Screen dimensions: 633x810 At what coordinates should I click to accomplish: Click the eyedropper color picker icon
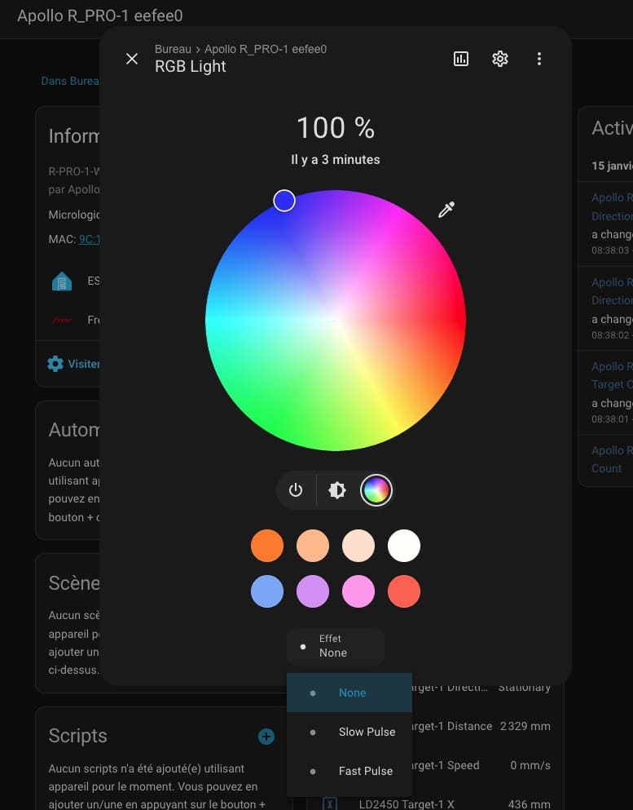point(446,210)
